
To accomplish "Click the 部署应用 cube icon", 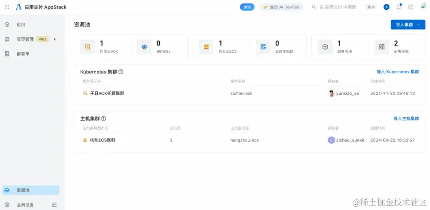I will click(325, 47).
